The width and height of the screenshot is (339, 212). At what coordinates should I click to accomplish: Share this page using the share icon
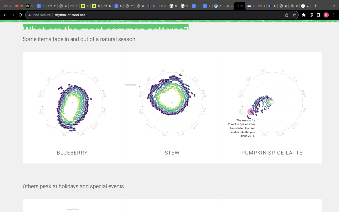[x=287, y=15]
